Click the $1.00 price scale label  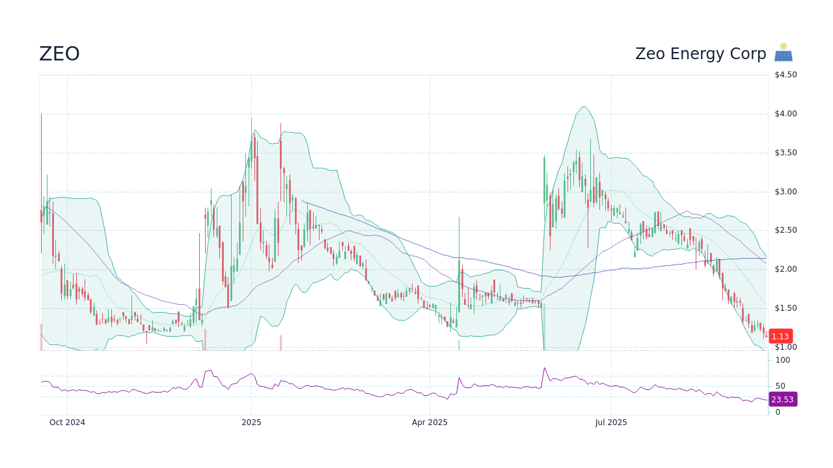[785, 346]
